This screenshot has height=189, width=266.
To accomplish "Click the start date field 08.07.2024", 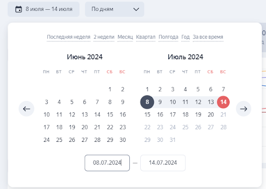I will coord(107,163).
